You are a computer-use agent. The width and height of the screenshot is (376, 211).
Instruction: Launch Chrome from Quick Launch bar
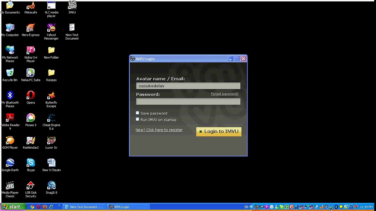point(32,207)
